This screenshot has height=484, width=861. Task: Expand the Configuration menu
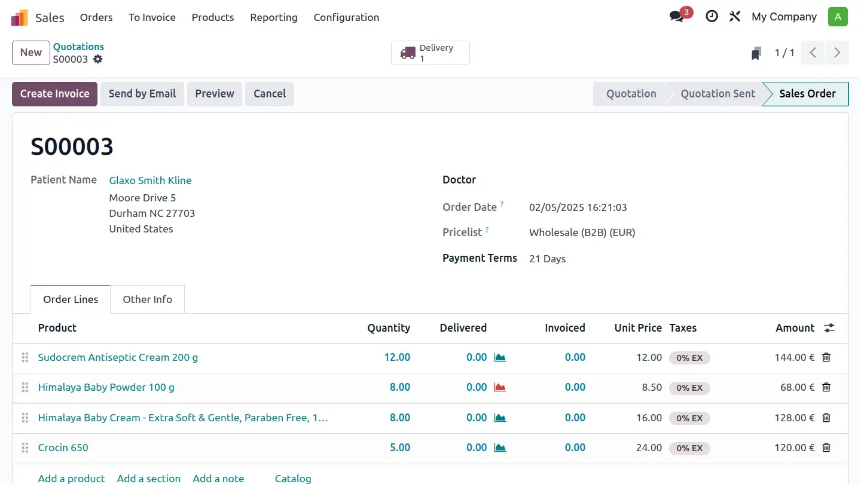(346, 17)
